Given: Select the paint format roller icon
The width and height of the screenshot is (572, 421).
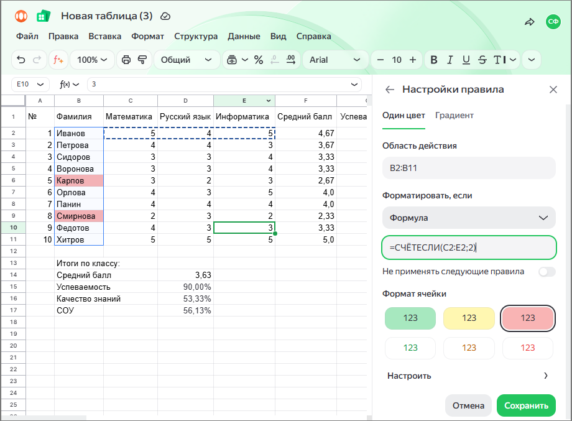Looking at the screenshot, I should point(142,60).
